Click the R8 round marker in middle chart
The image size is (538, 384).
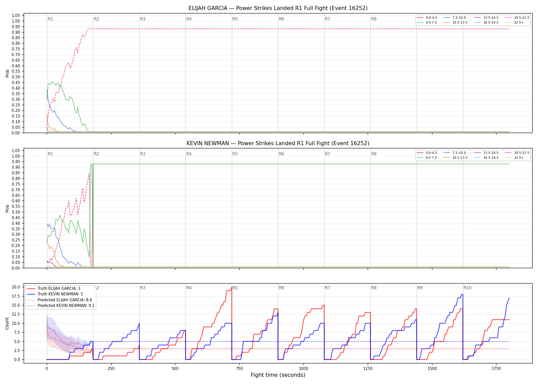coord(374,154)
